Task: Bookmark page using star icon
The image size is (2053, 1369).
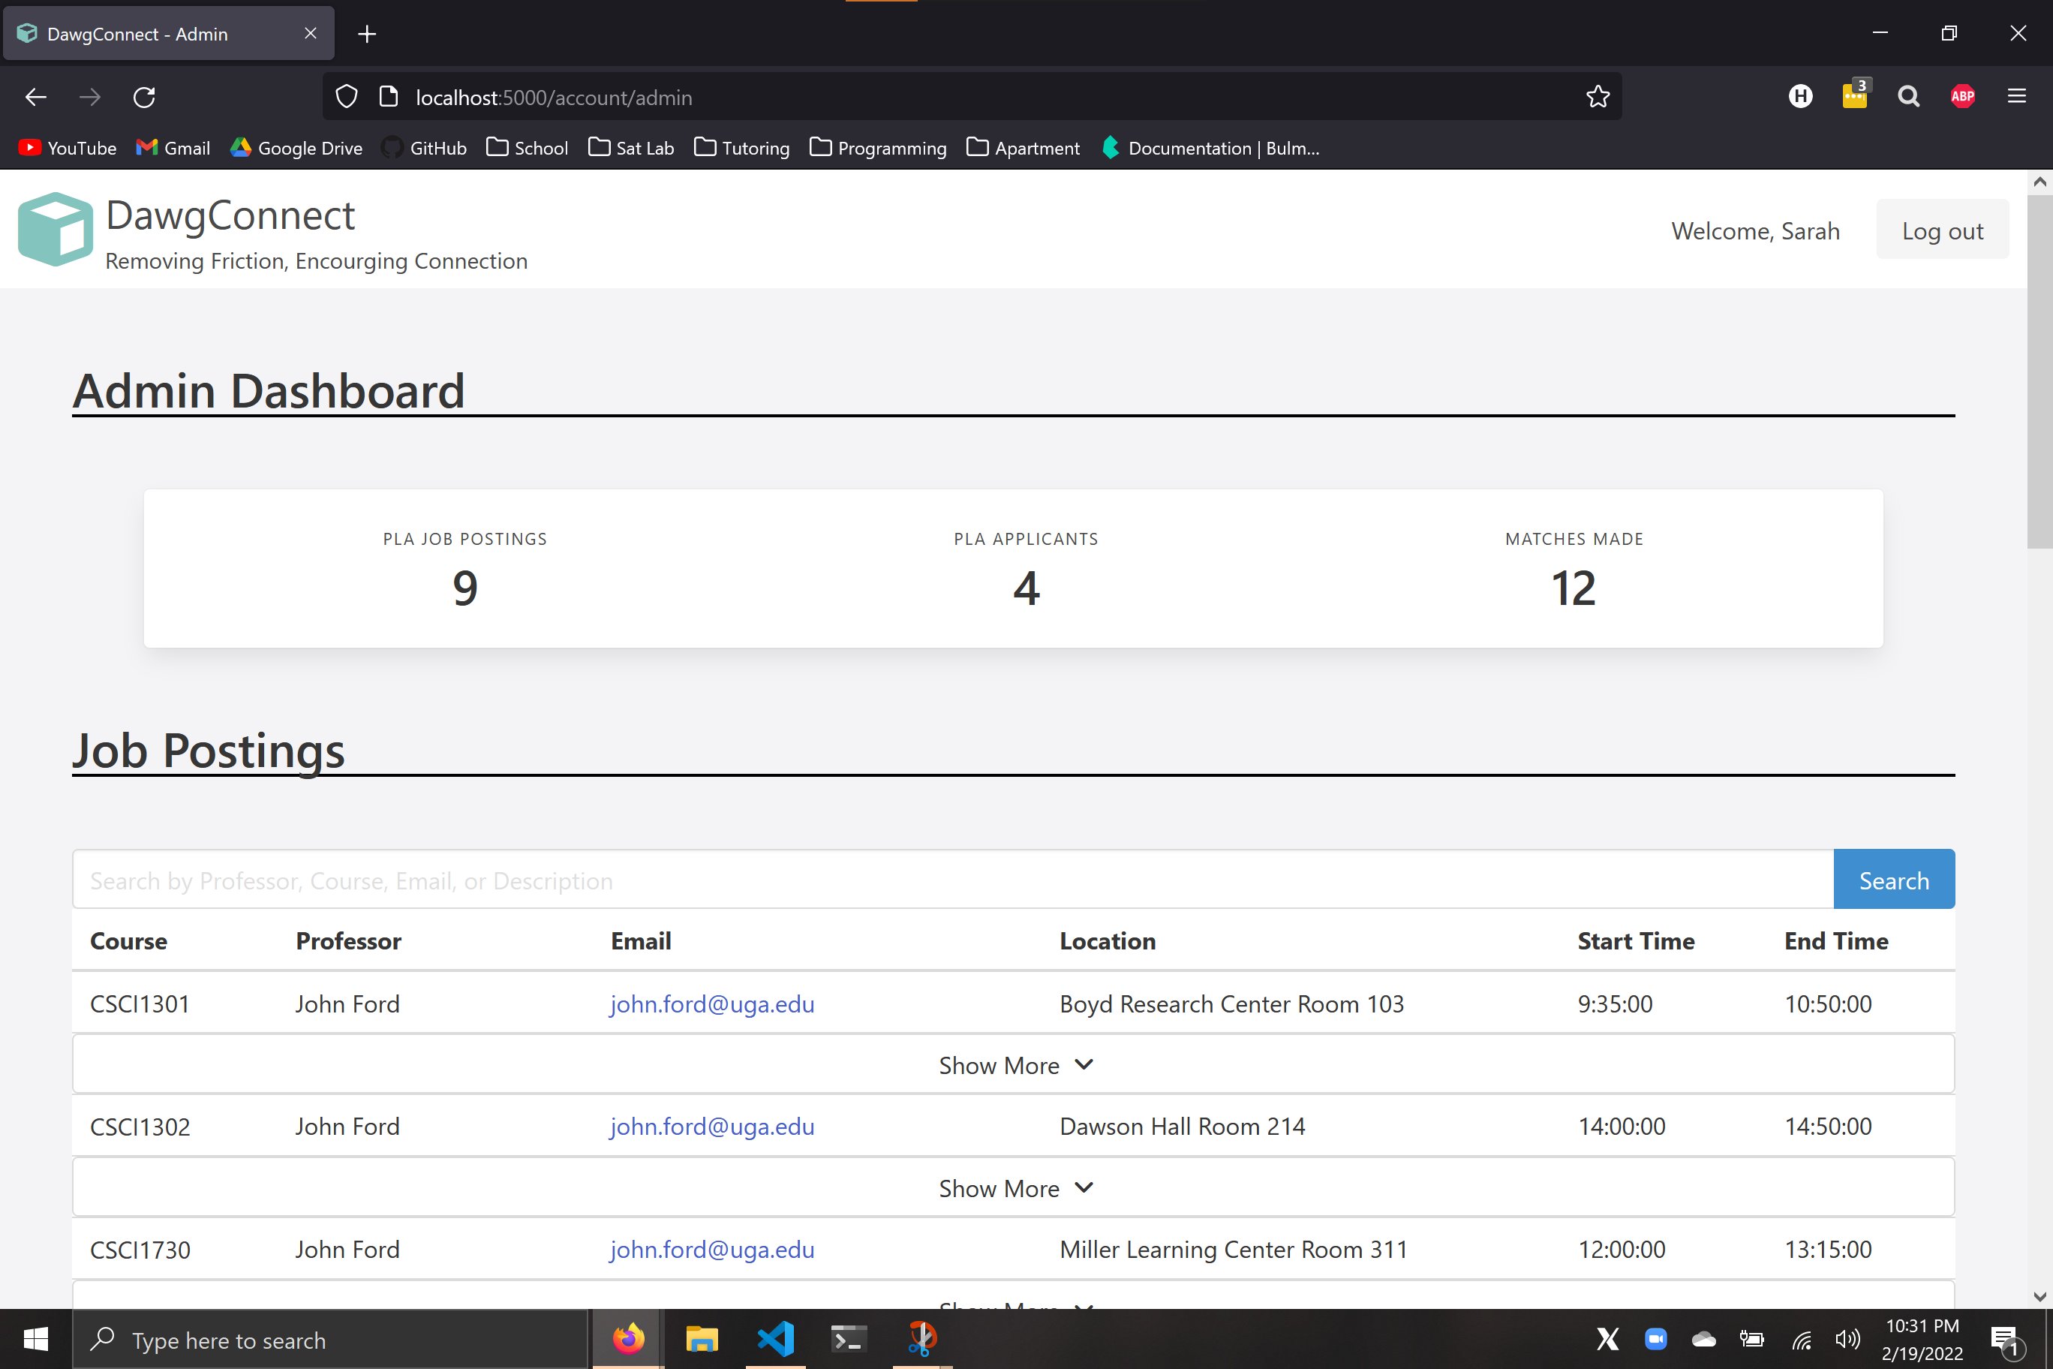Action: tap(1598, 97)
